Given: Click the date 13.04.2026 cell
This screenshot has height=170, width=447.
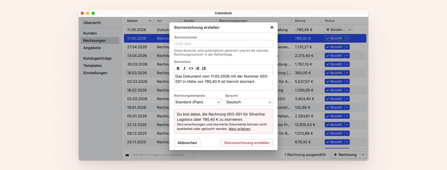Looking at the screenshot, I should (x=137, y=56).
